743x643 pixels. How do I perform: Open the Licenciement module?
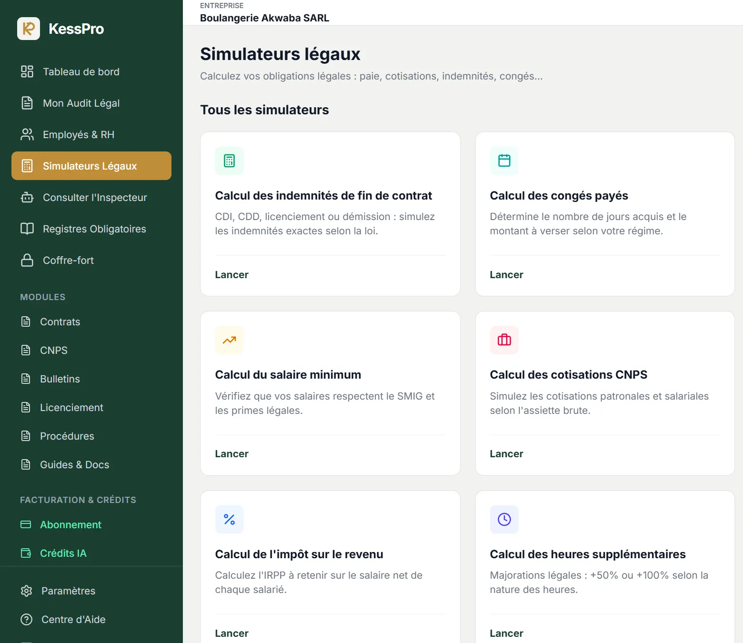tap(91, 407)
